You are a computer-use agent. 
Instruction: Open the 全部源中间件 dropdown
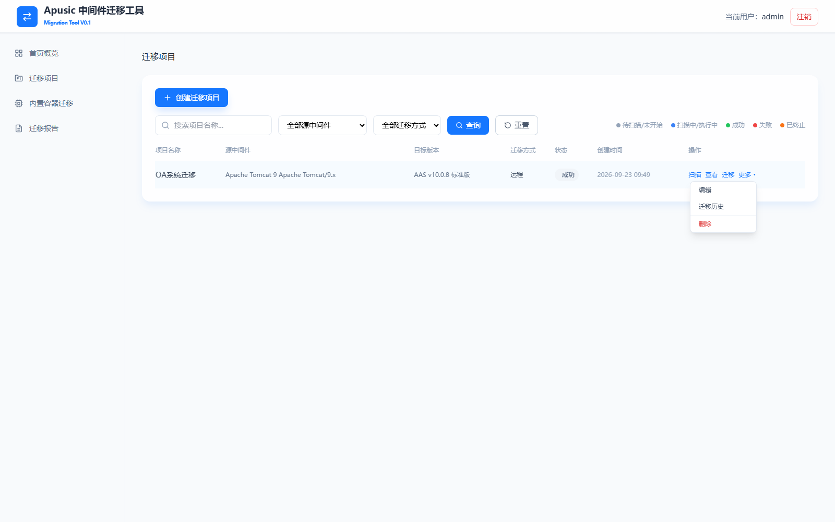pyautogui.click(x=323, y=125)
